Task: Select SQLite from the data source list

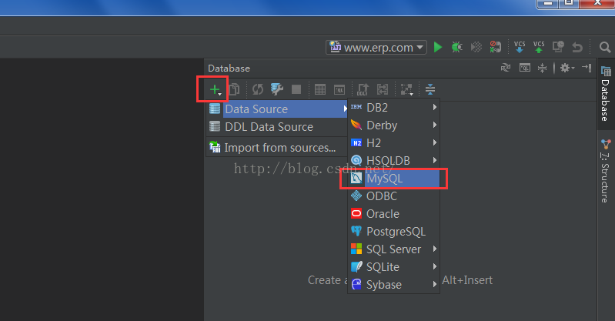Action: (393, 267)
